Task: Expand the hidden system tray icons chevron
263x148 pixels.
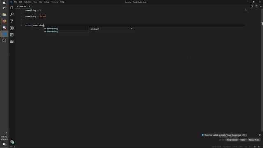Action: pyautogui.click(x=6, y=132)
